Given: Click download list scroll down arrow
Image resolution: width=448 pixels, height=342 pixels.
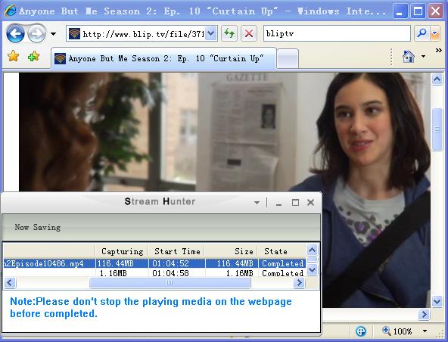Looking at the screenshot, I should pos(313,269).
